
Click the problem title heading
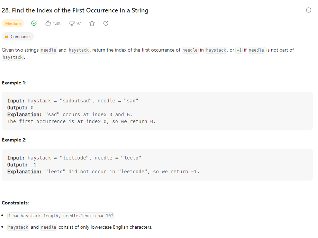pos(75,10)
